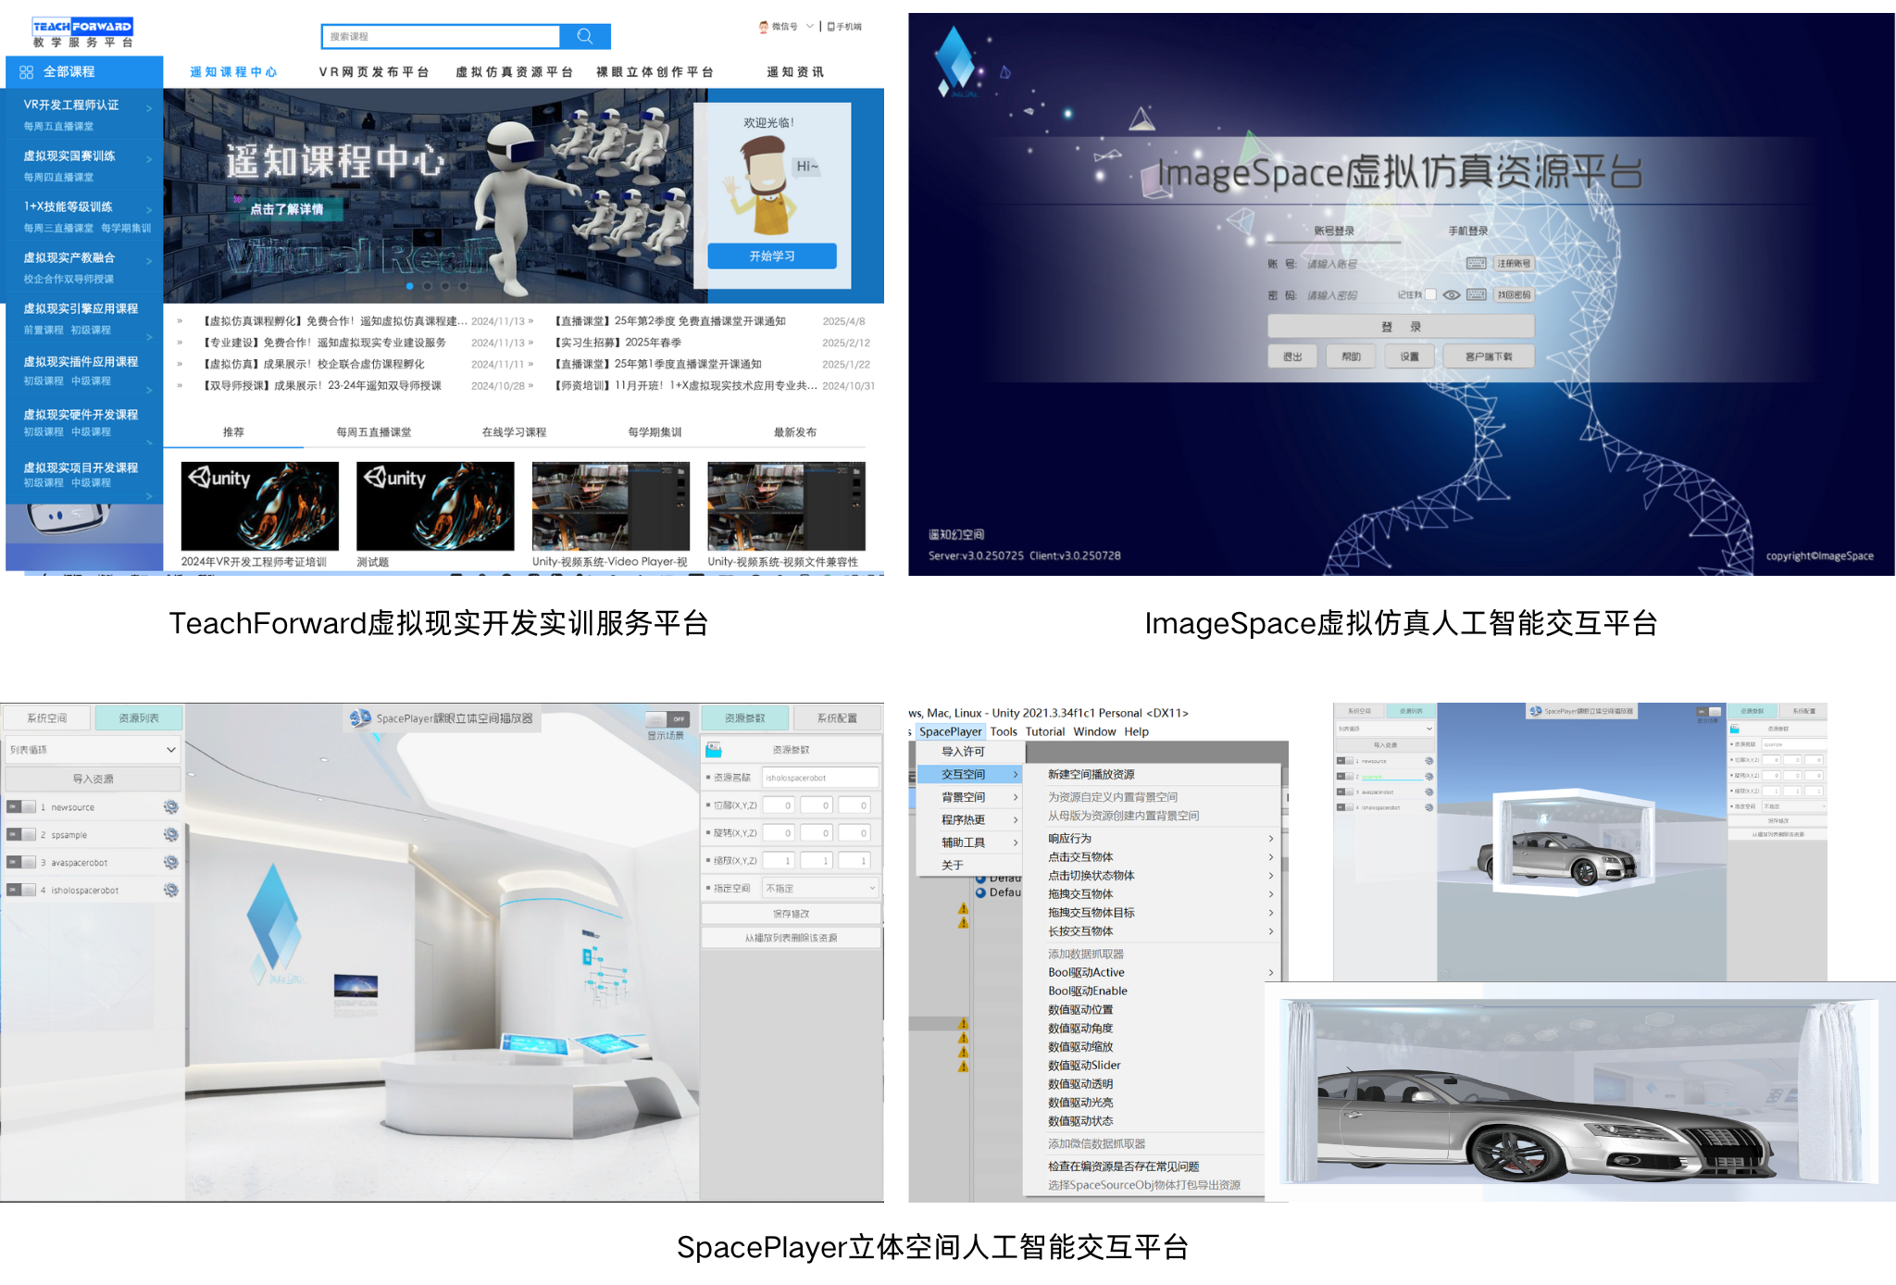Click the 客户端下载 button

tap(1489, 356)
